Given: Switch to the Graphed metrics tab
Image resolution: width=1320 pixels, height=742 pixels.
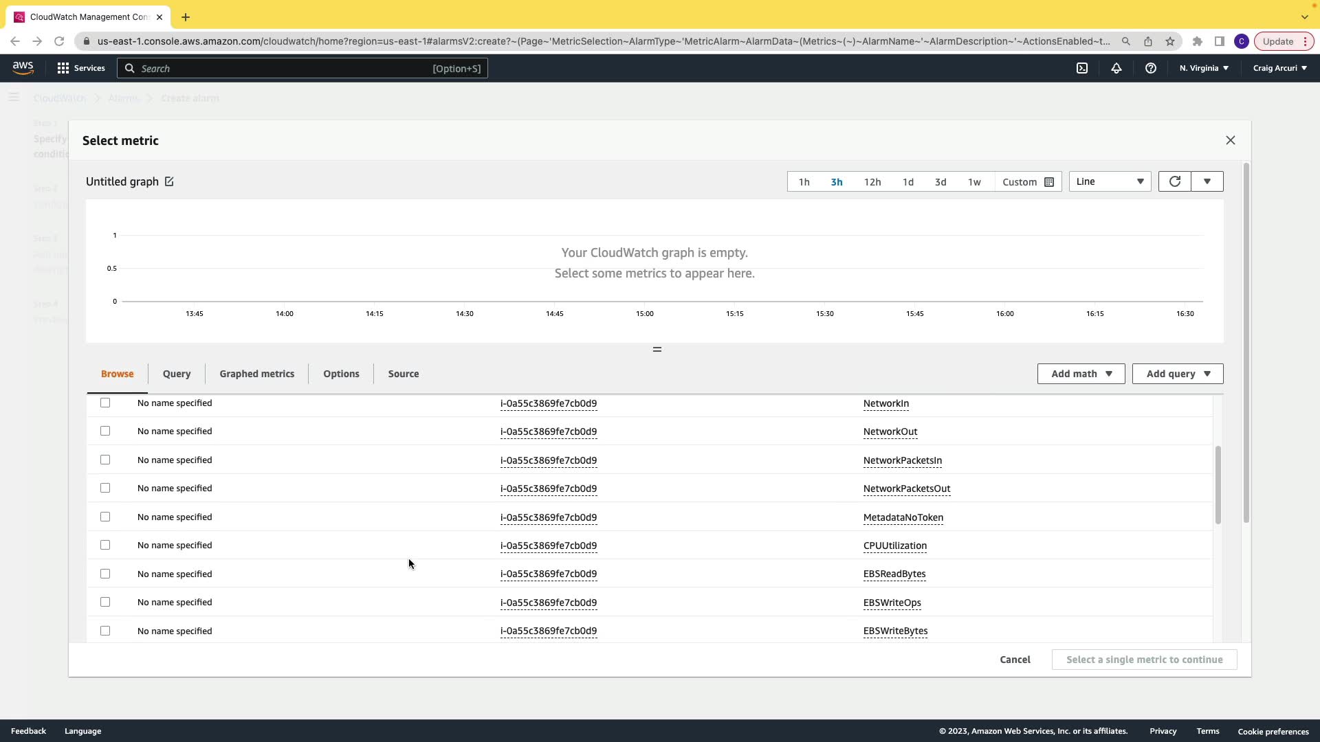Looking at the screenshot, I should pos(256,374).
